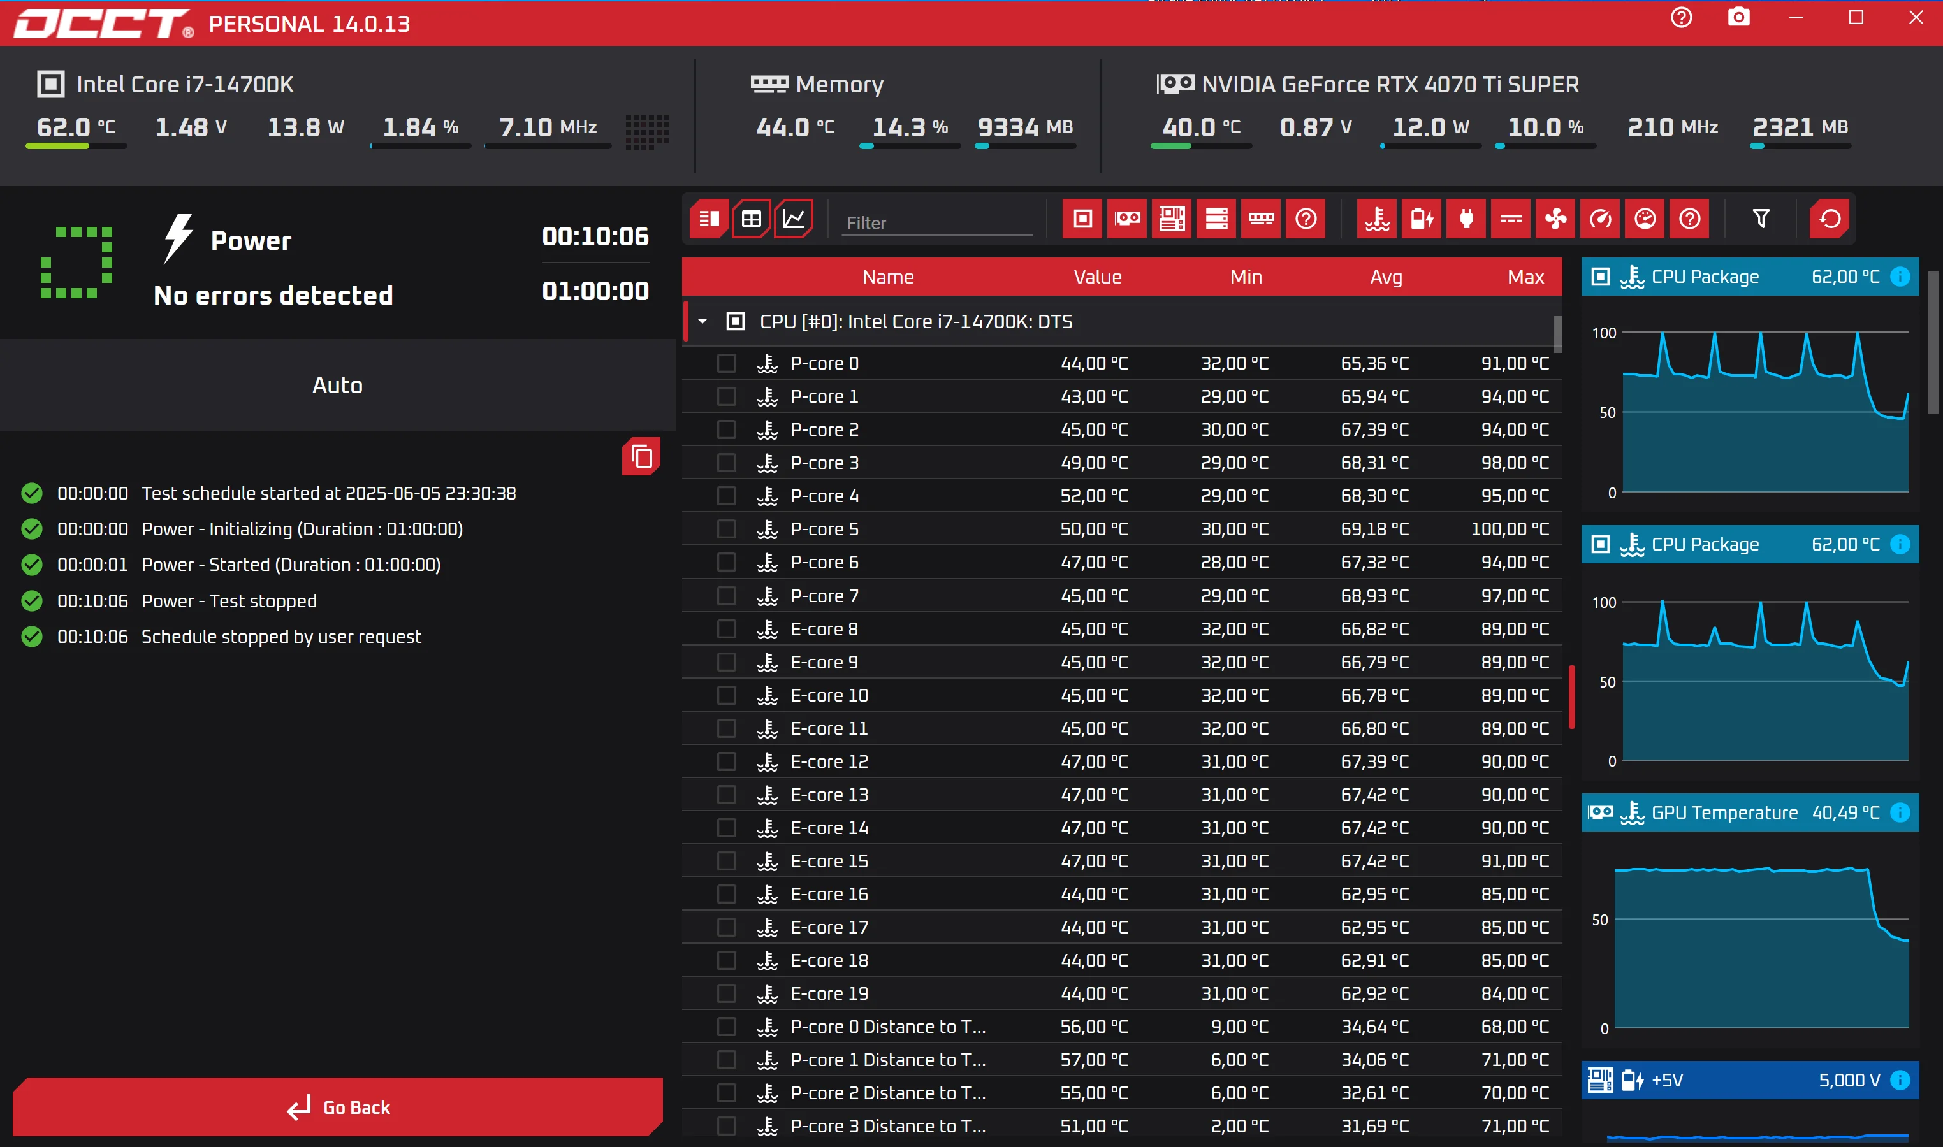Copy the test log with clipboard icon

pos(641,457)
